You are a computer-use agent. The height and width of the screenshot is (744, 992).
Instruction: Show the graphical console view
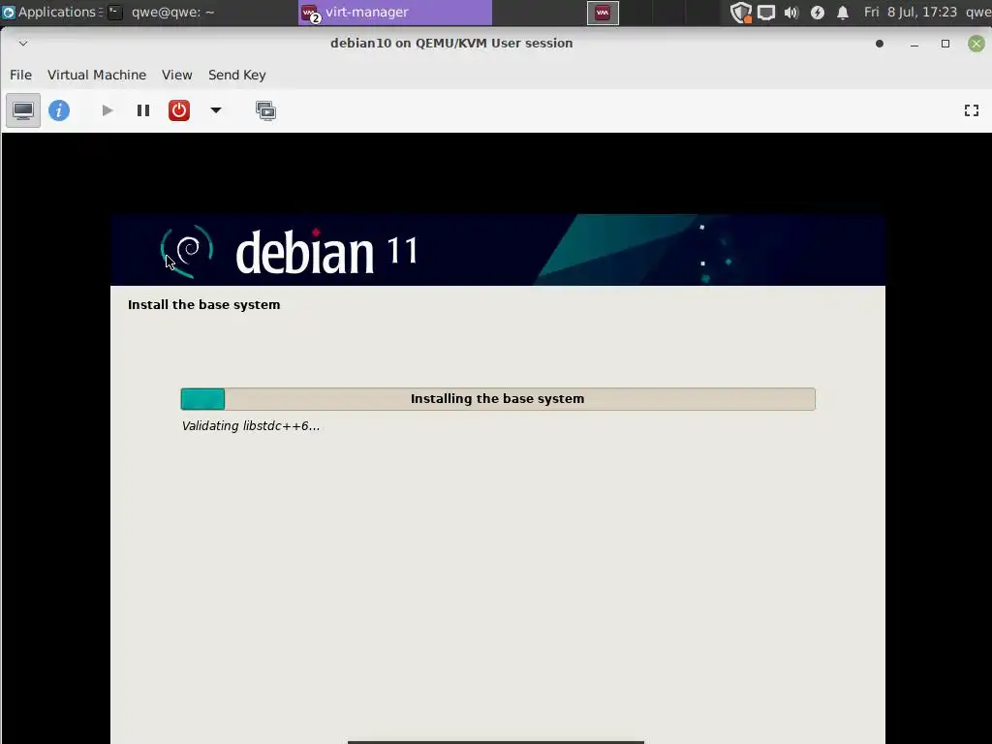(23, 110)
